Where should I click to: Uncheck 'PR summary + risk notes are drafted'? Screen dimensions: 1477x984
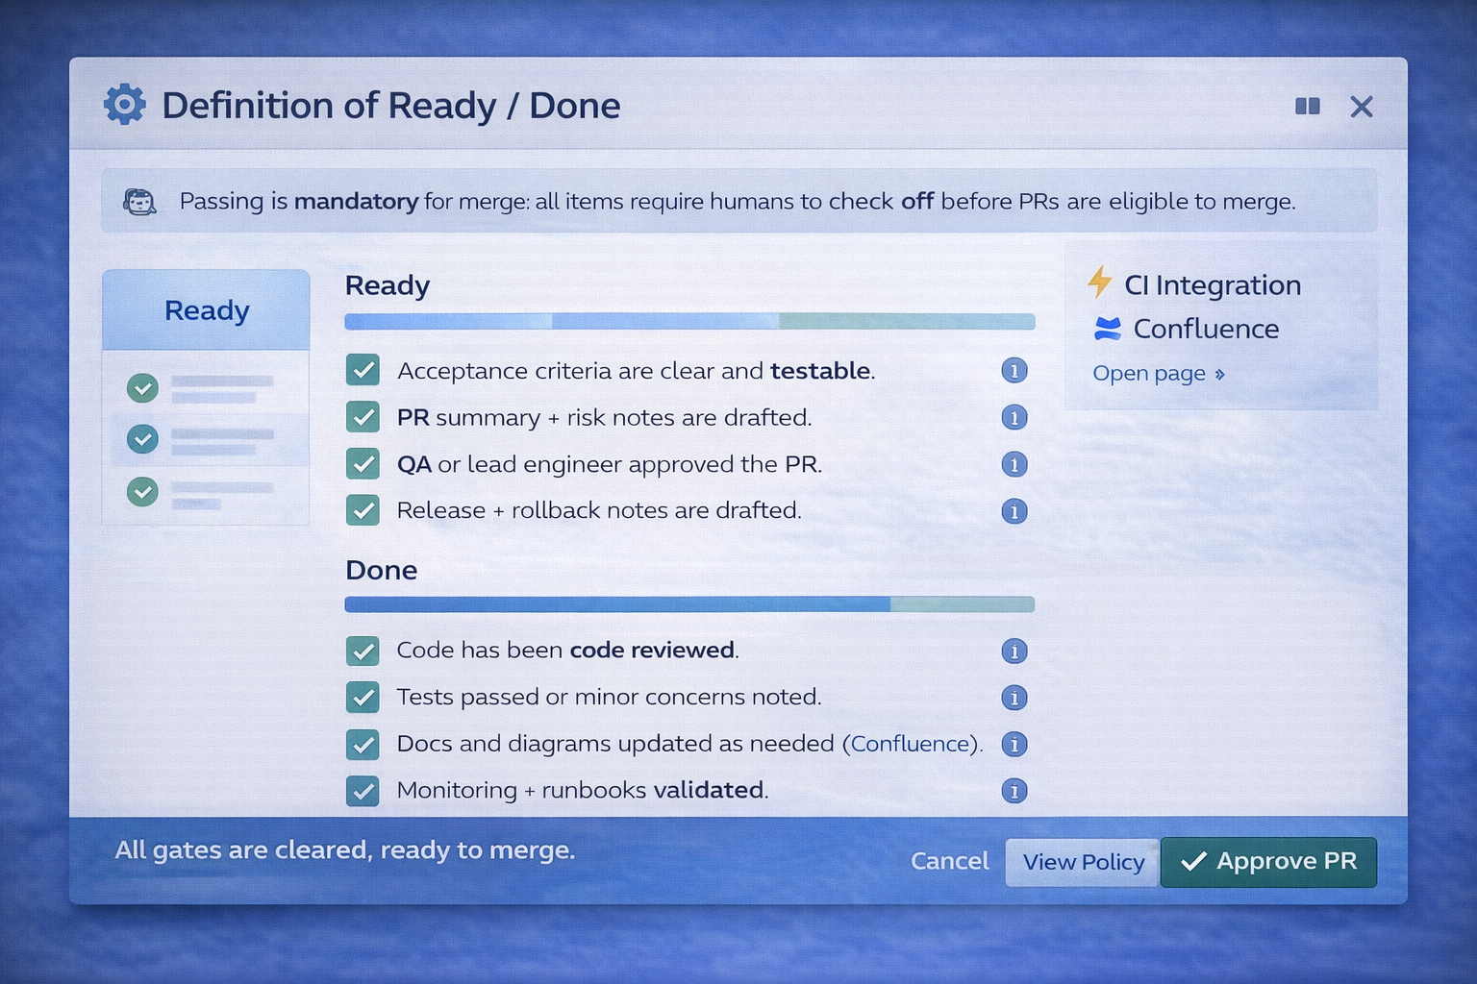click(363, 418)
